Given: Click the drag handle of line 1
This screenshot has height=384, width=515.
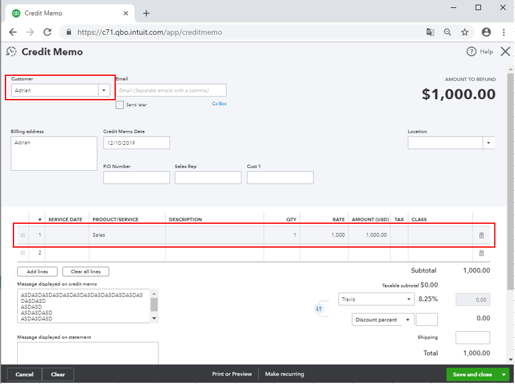Looking at the screenshot, I should (x=23, y=235).
